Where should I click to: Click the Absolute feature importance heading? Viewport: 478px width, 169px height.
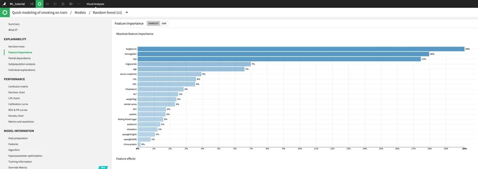pyautogui.click(x=135, y=34)
